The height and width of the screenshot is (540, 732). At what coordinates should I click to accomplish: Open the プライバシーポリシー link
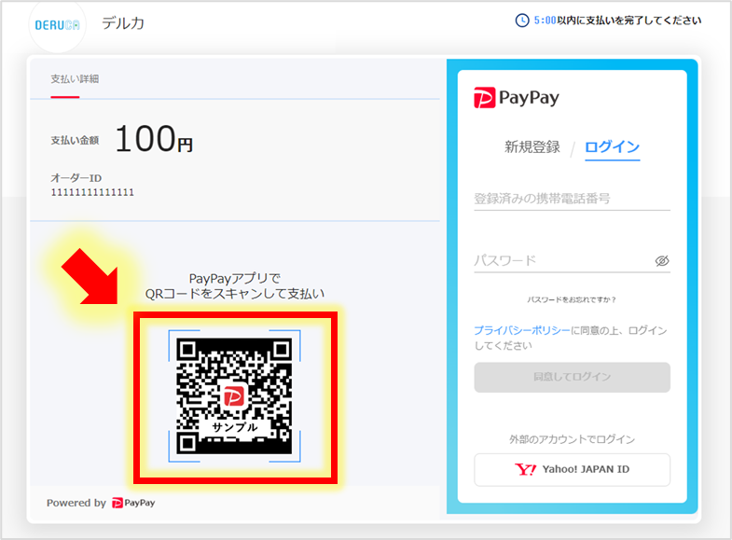point(522,330)
